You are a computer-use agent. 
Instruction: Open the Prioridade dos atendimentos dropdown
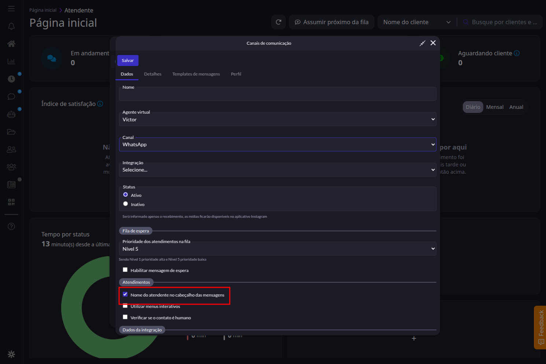pyautogui.click(x=277, y=249)
